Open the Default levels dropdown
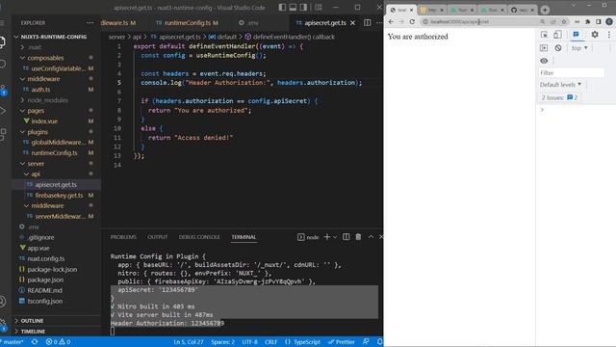 pyautogui.click(x=560, y=85)
